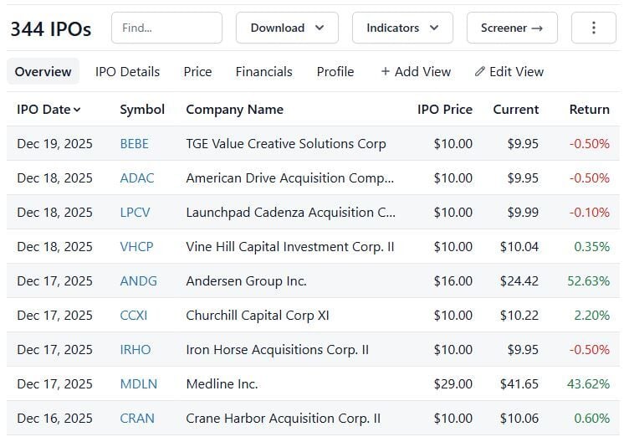Sort by the Return column header
The width and height of the screenshot is (629, 437).
[x=589, y=110]
